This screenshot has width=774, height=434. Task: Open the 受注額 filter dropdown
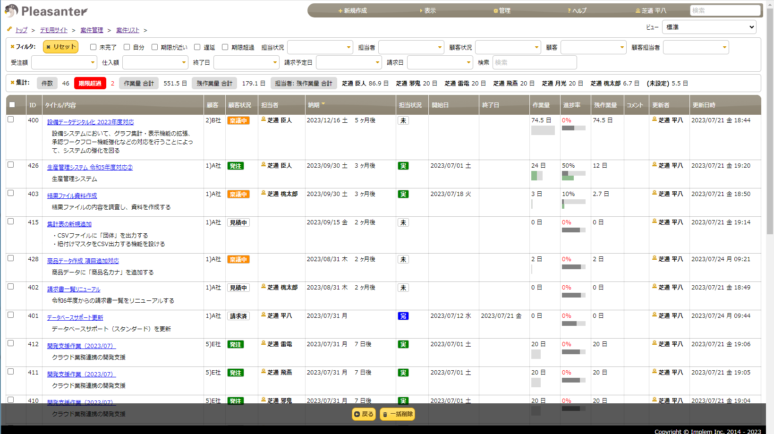64,62
